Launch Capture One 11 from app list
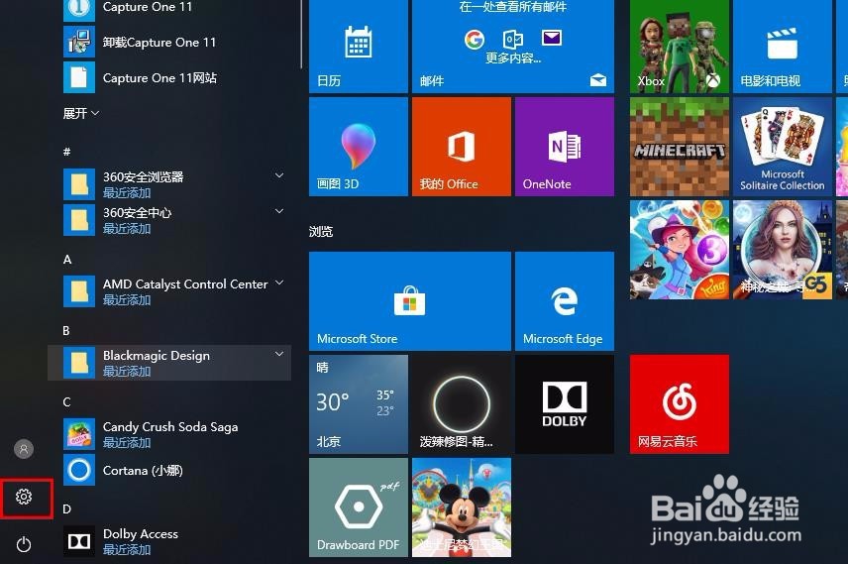848x564 pixels. click(x=169, y=8)
